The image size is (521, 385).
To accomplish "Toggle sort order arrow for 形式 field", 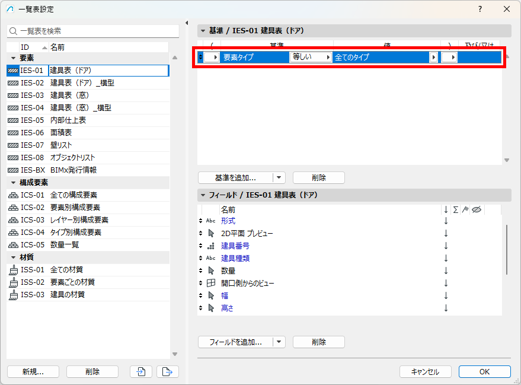I will tap(446, 221).
